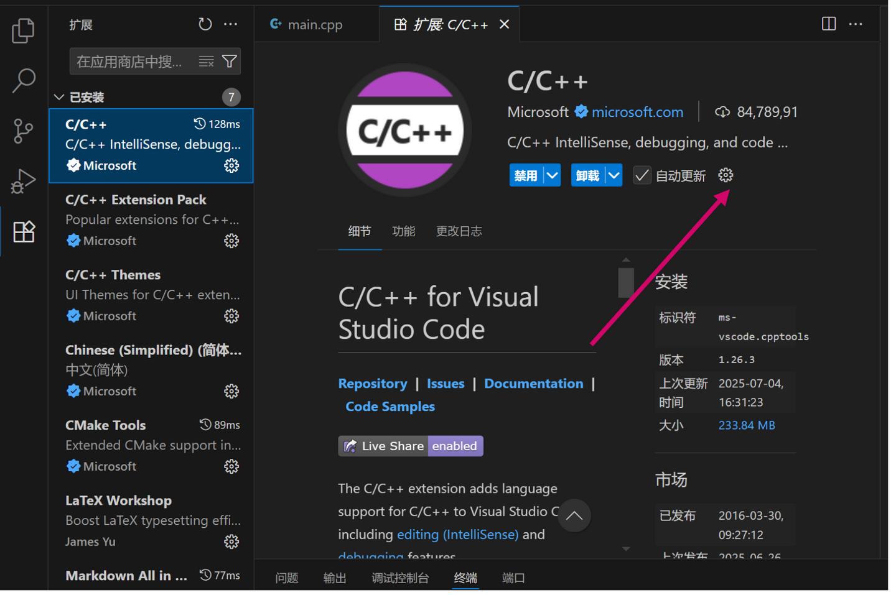Select LaTeX Workshop in installed list

(x=151, y=521)
